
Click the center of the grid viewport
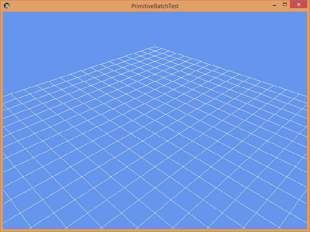pos(155,120)
